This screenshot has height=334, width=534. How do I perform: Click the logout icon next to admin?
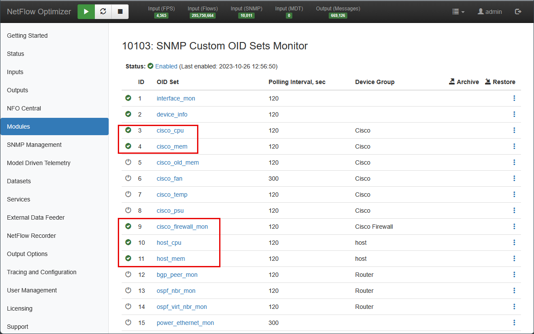pos(518,12)
